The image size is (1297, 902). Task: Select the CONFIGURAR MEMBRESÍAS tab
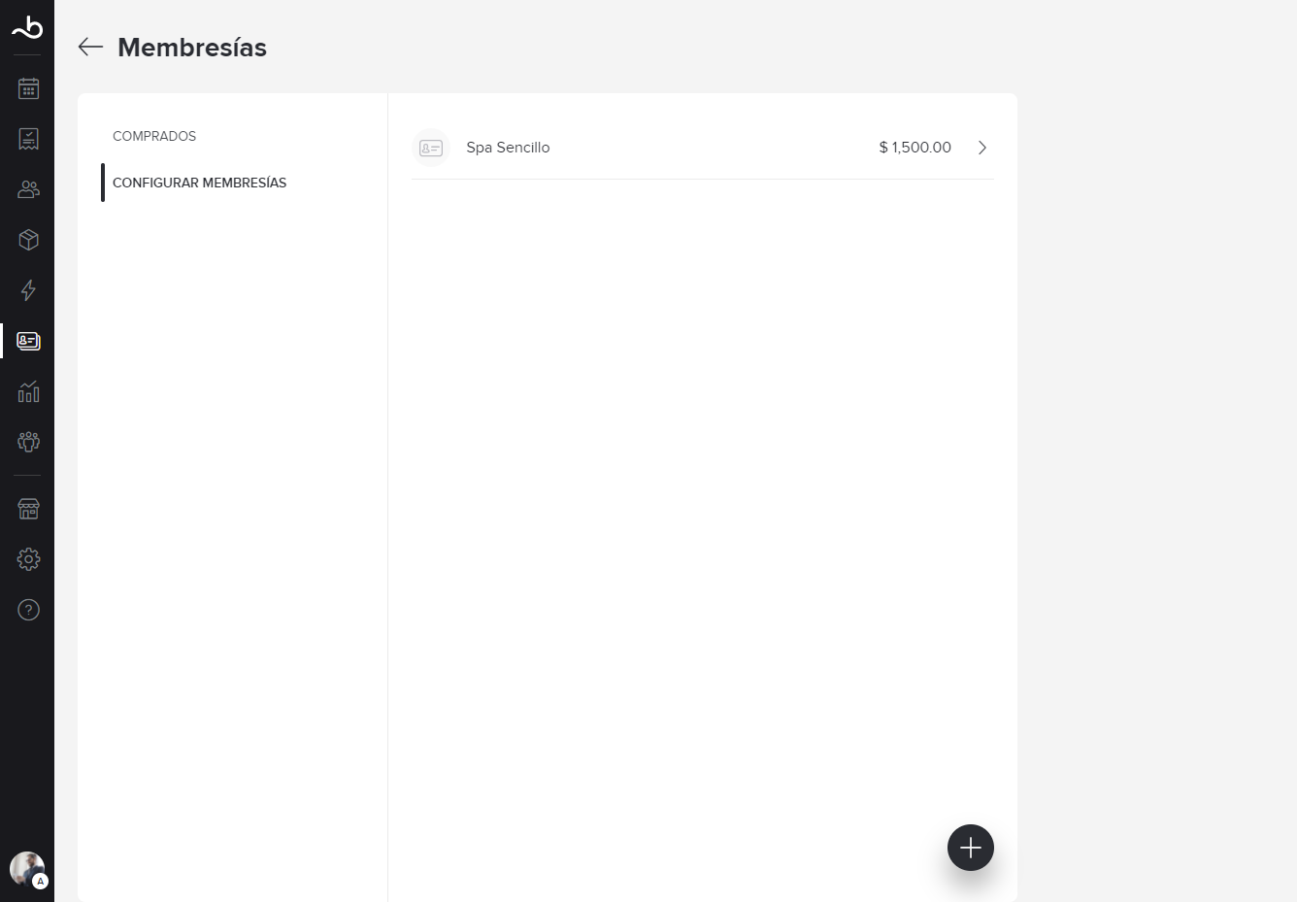coord(199,183)
